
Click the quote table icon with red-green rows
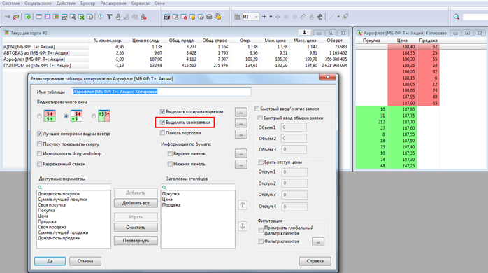(x=56, y=17)
